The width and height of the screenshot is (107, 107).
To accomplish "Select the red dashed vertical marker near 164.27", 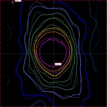I will point(53,66).
